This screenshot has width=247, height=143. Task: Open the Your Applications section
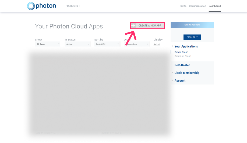click(x=186, y=46)
